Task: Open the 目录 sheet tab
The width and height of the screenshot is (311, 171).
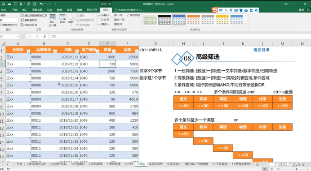Action: [x=19, y=164]
